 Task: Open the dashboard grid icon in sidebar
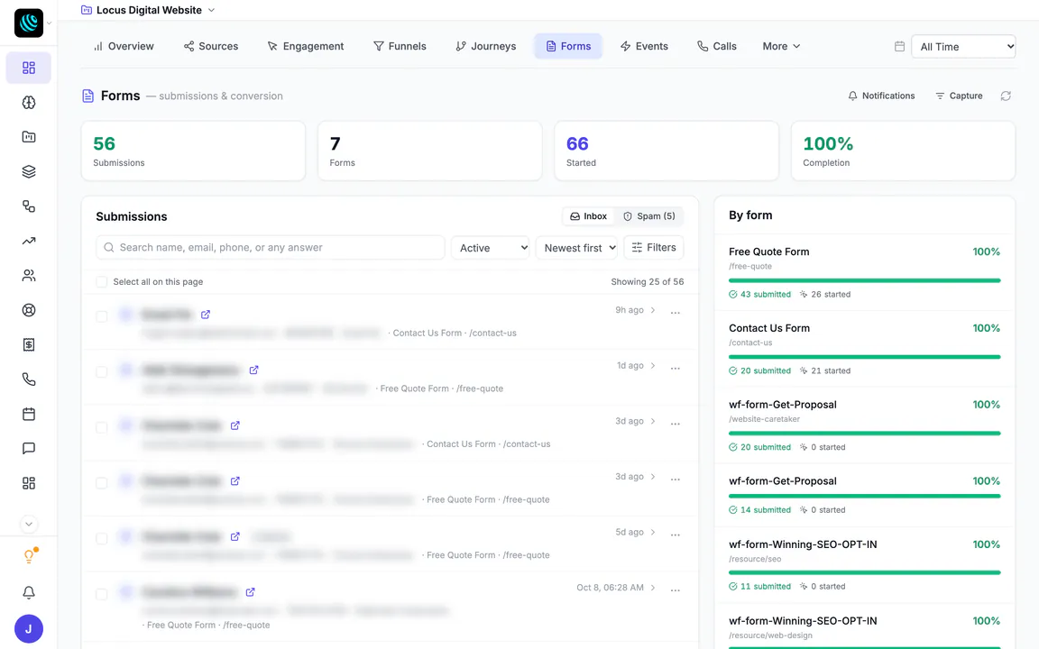[x=29, y=69]
